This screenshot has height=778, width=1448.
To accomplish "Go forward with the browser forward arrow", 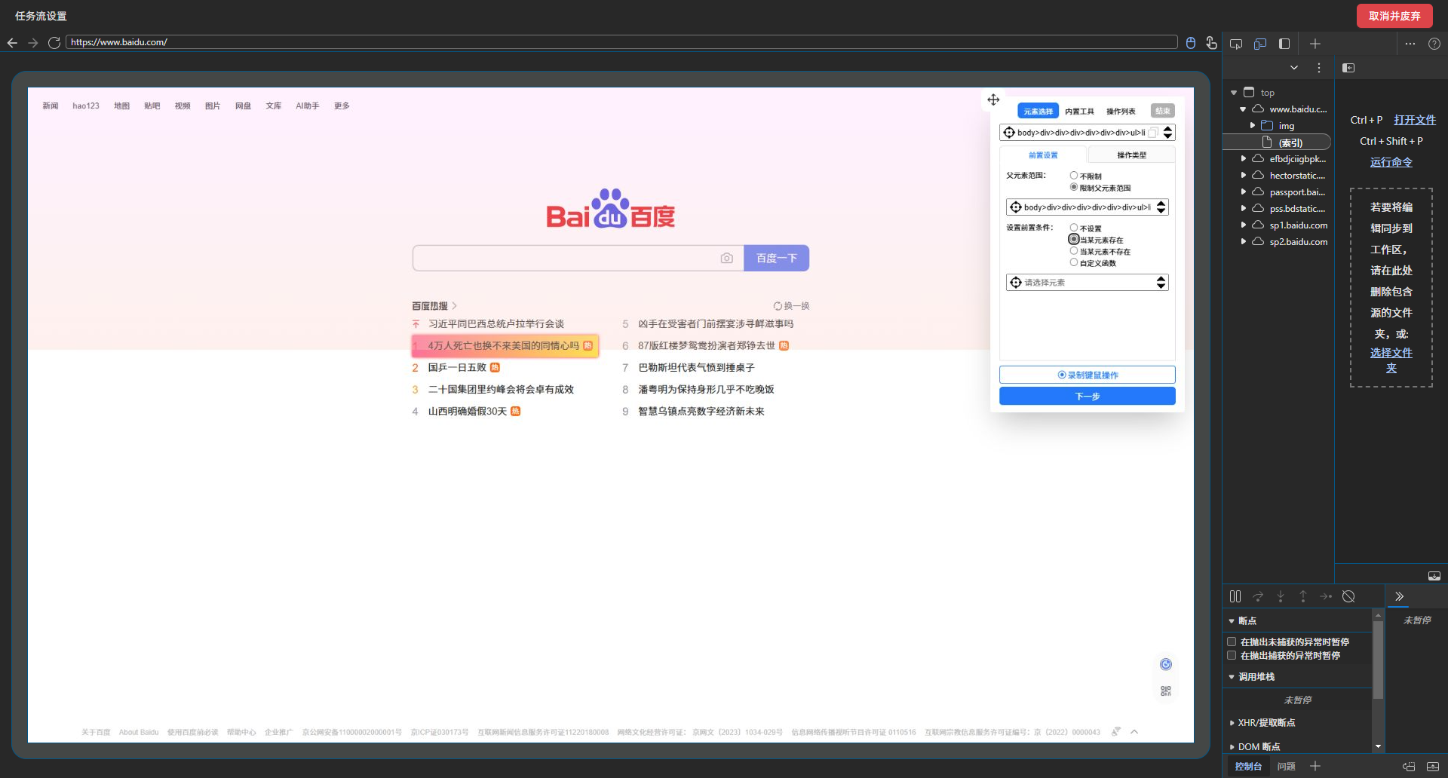I will [32, 43].
